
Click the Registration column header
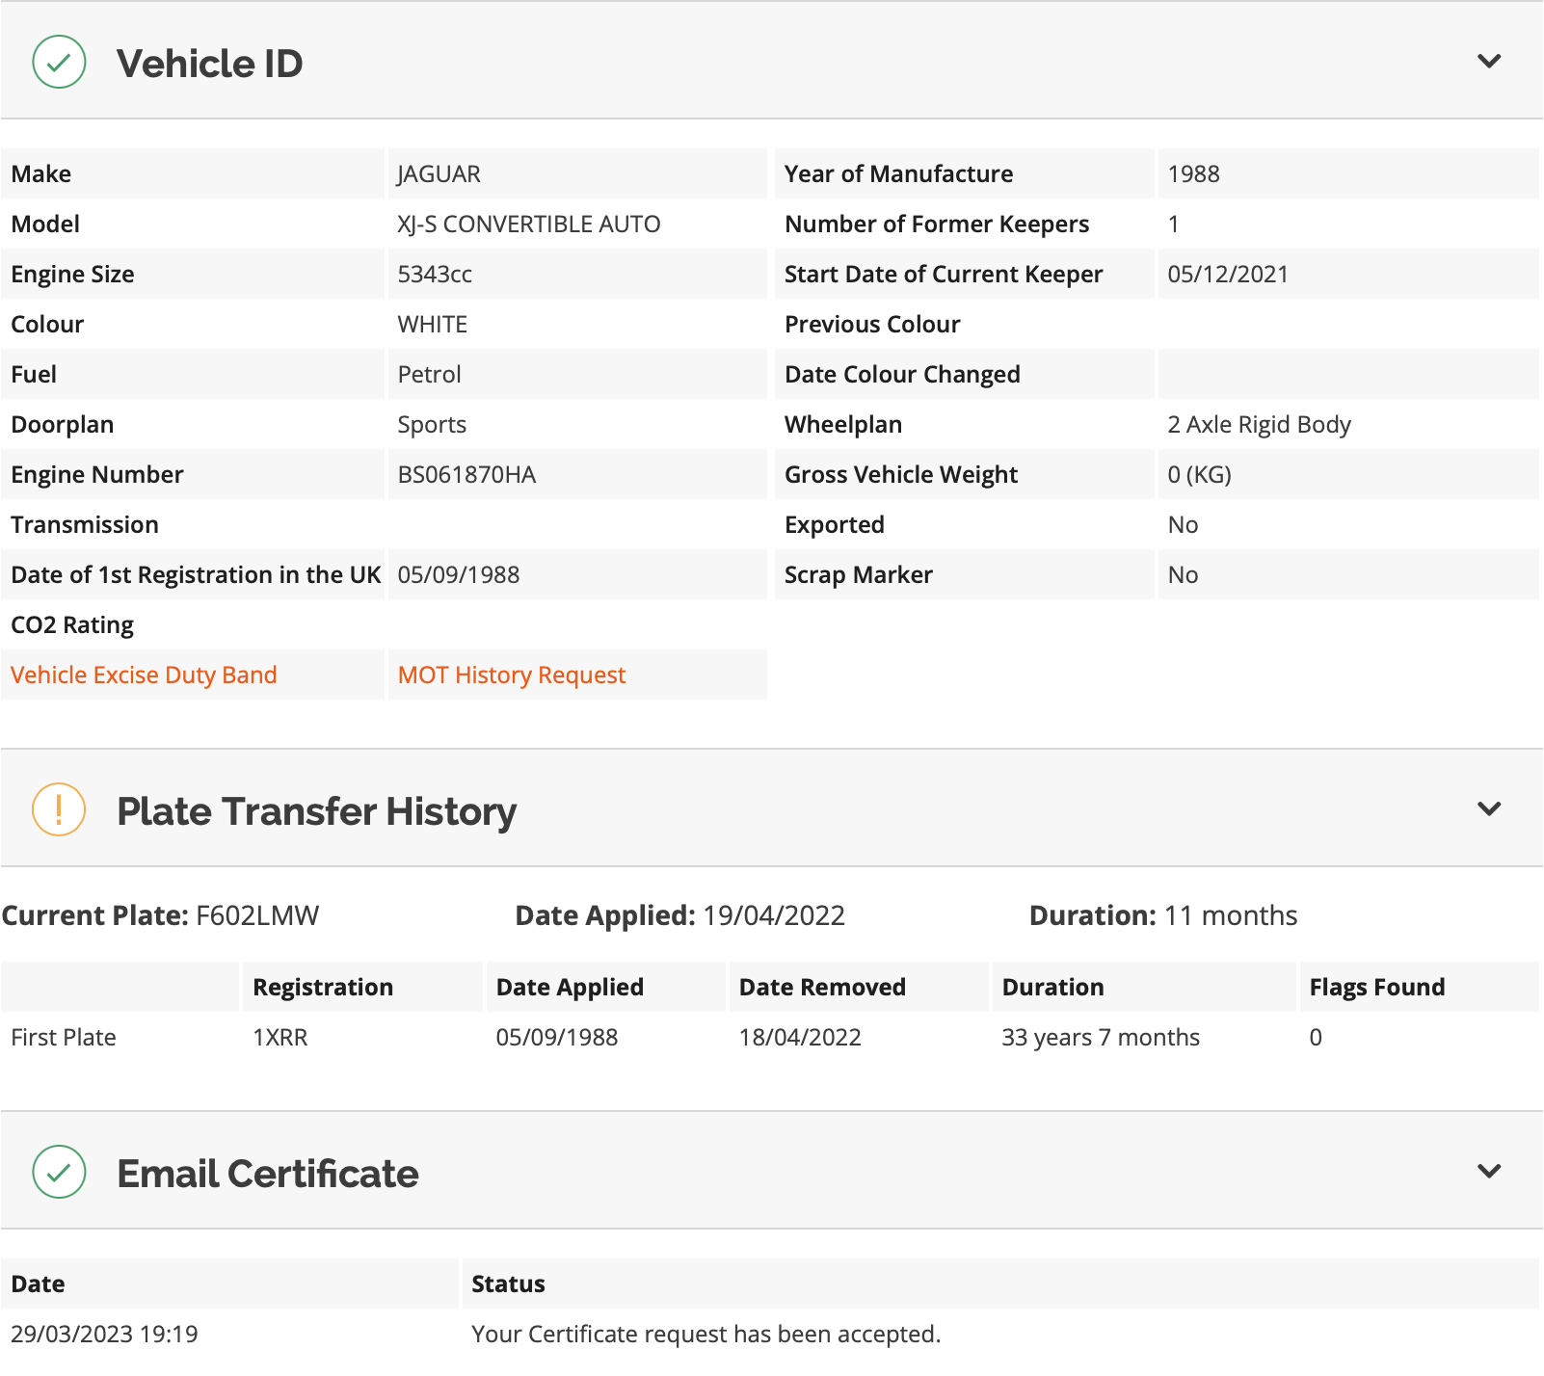point(323,987)
